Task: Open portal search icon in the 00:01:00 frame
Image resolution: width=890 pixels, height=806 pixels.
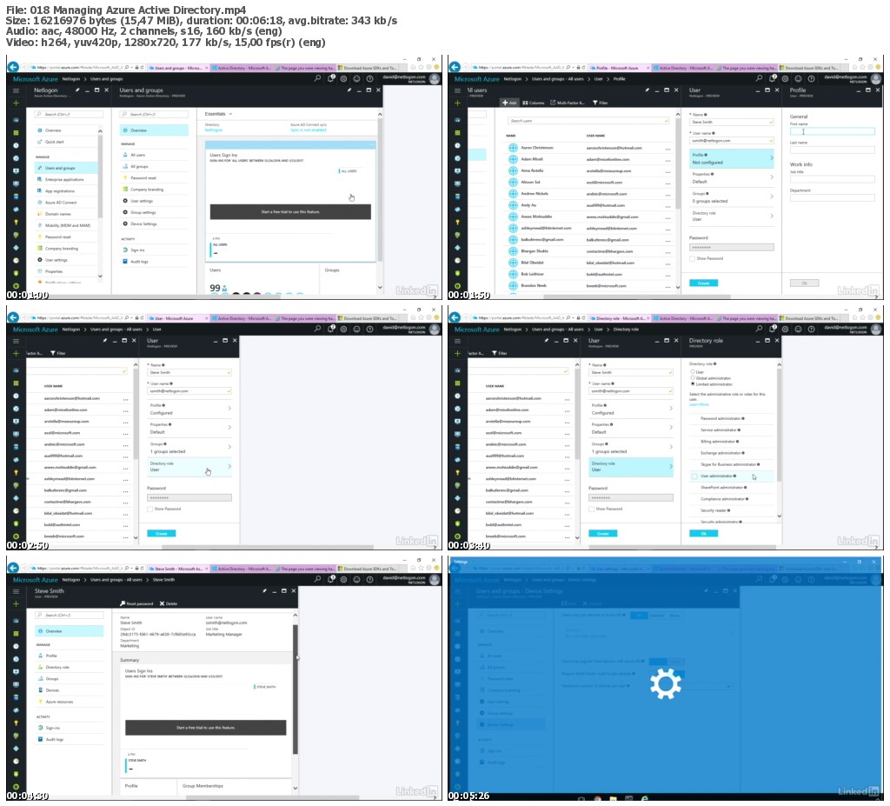Action: (317, 78)
